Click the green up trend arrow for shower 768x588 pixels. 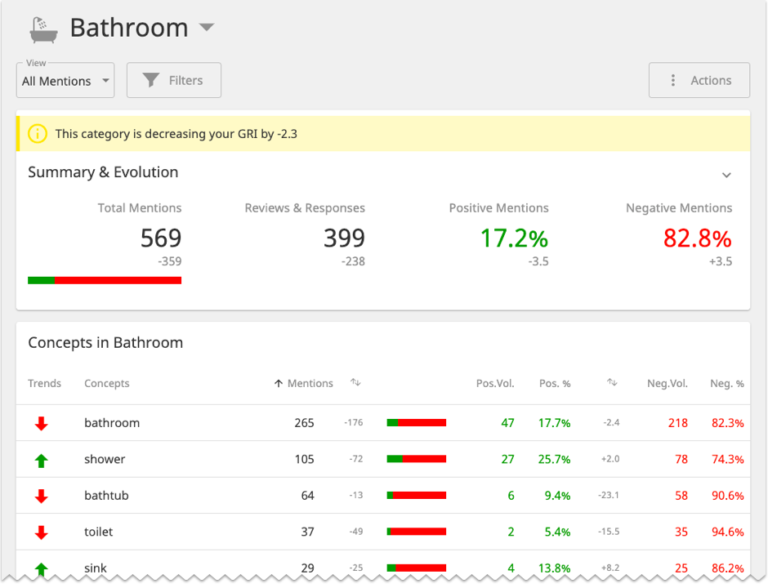pyautogui.click(x=42, y=461)
